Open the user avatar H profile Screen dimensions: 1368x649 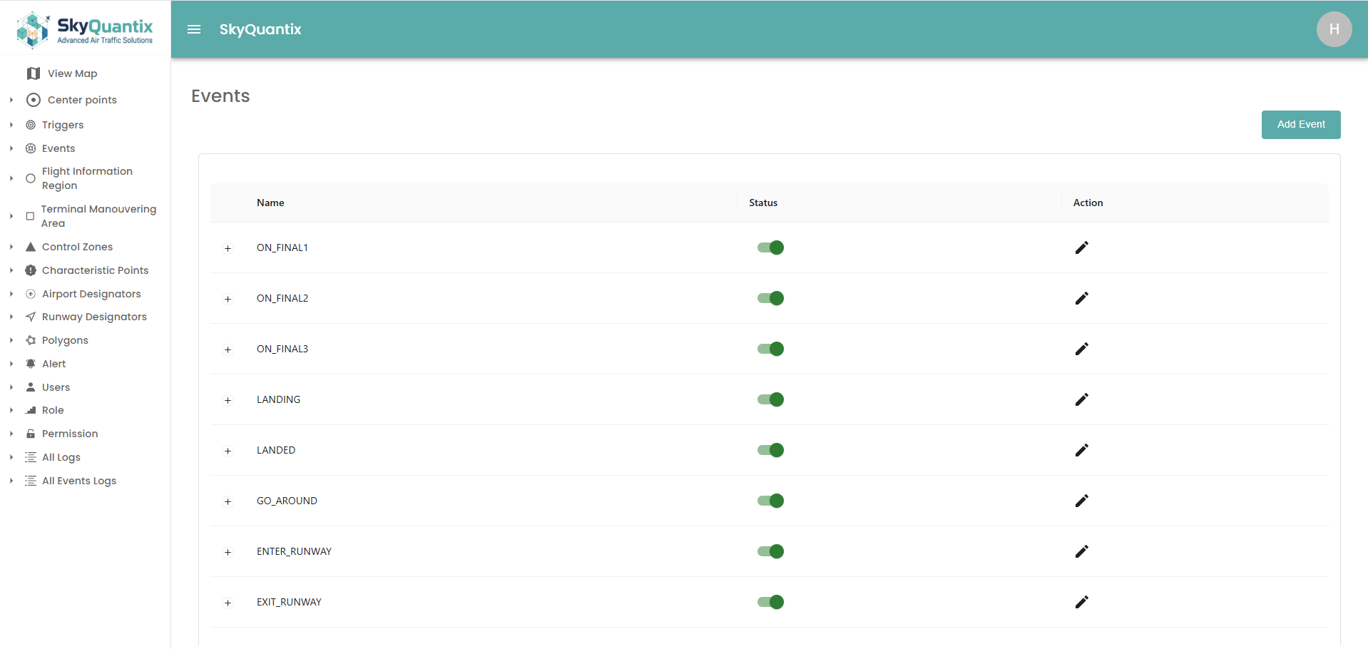pyautogui.click(x=1333, y=29)
